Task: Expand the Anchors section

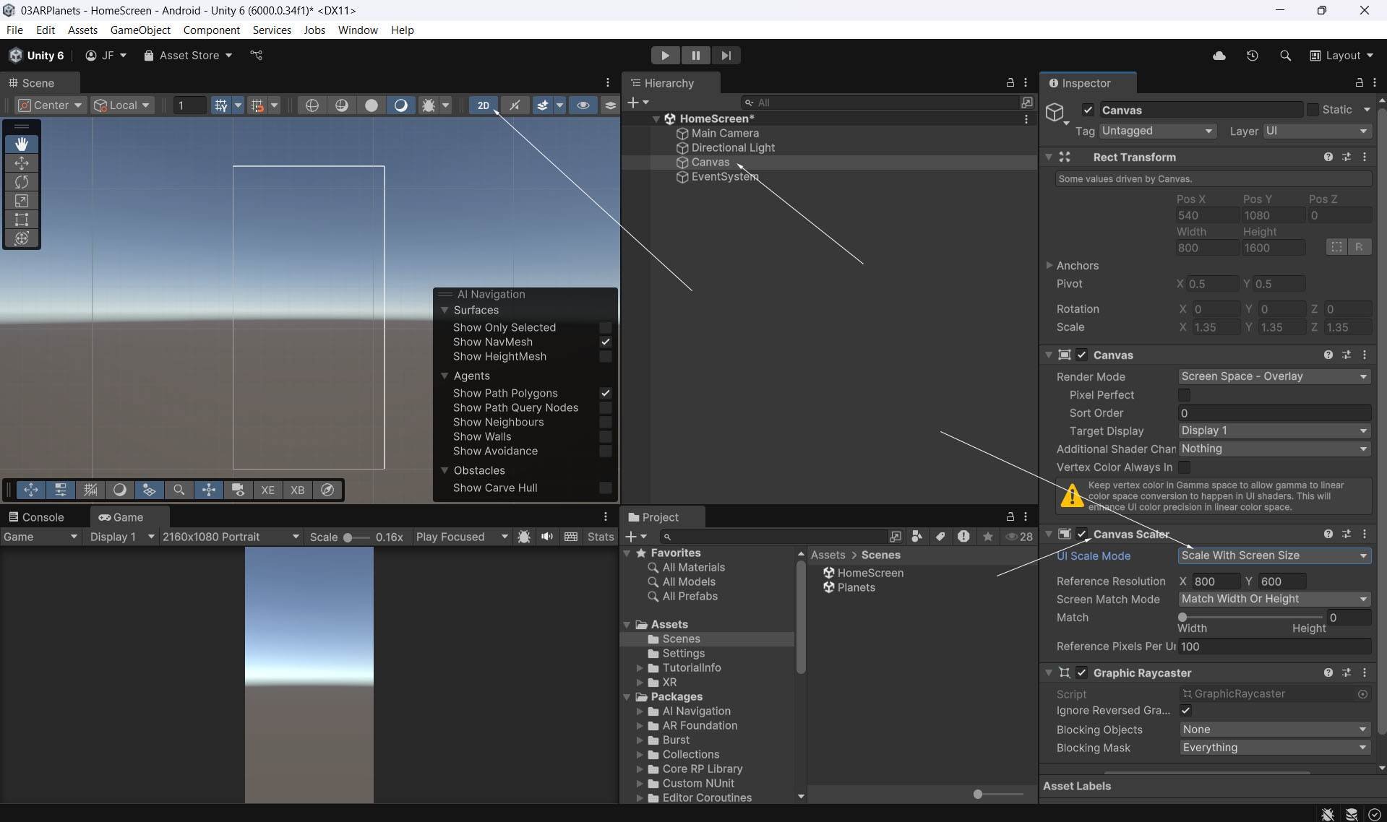Action: (x=1049, y=266)
